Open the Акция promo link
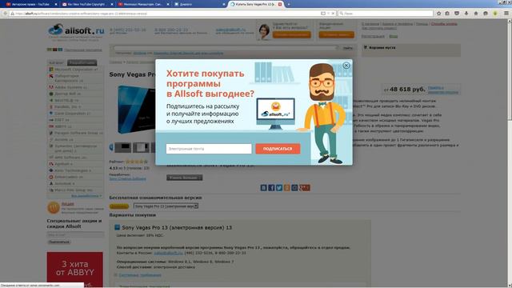This screenshot has width=512, height=288. pyautogui.click(x=67, y=204)
